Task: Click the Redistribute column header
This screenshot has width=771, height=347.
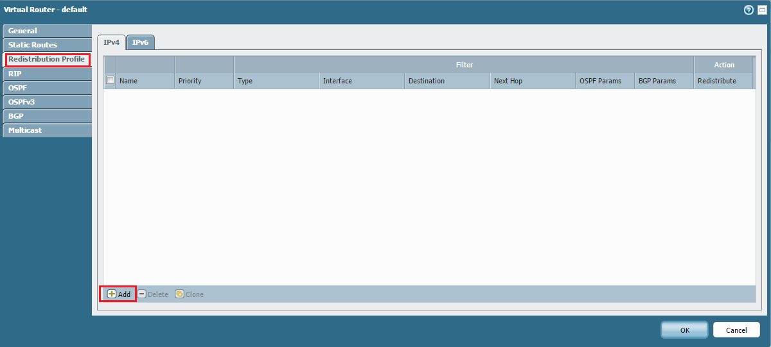Action: point(724,81)
